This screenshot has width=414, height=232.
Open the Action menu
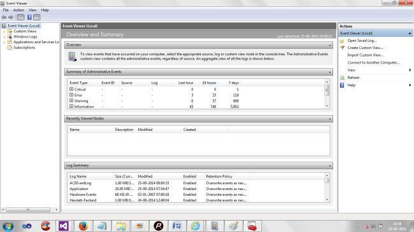pos(18,10)
